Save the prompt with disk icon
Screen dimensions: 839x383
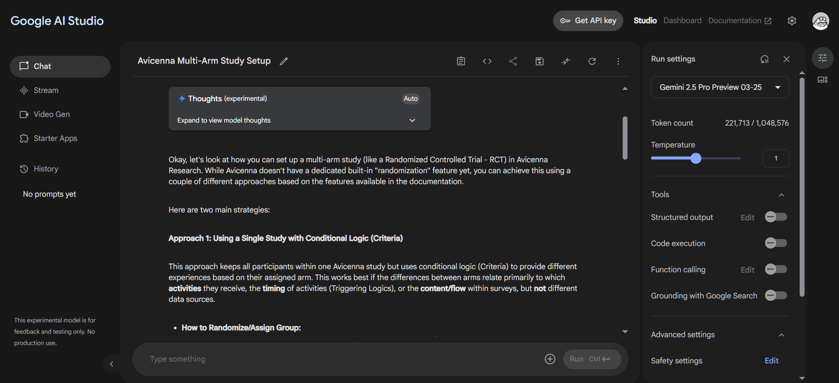point(539,61)
